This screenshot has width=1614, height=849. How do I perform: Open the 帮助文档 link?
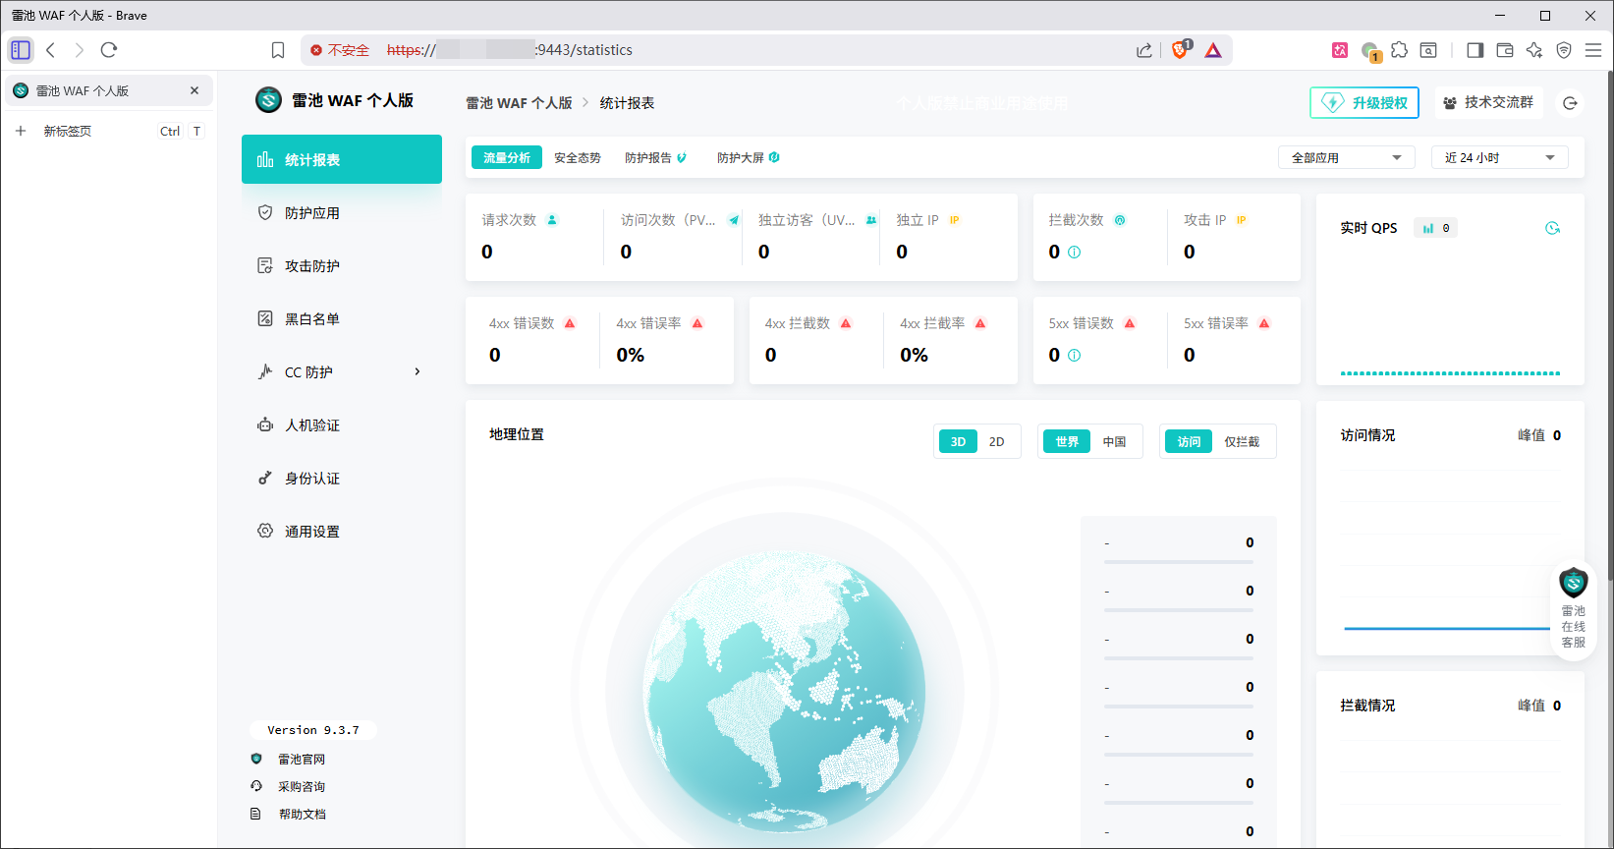pyautogui.click(x=302, y=814)
